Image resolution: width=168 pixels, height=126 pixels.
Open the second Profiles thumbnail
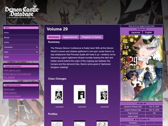tap(80, 123)
